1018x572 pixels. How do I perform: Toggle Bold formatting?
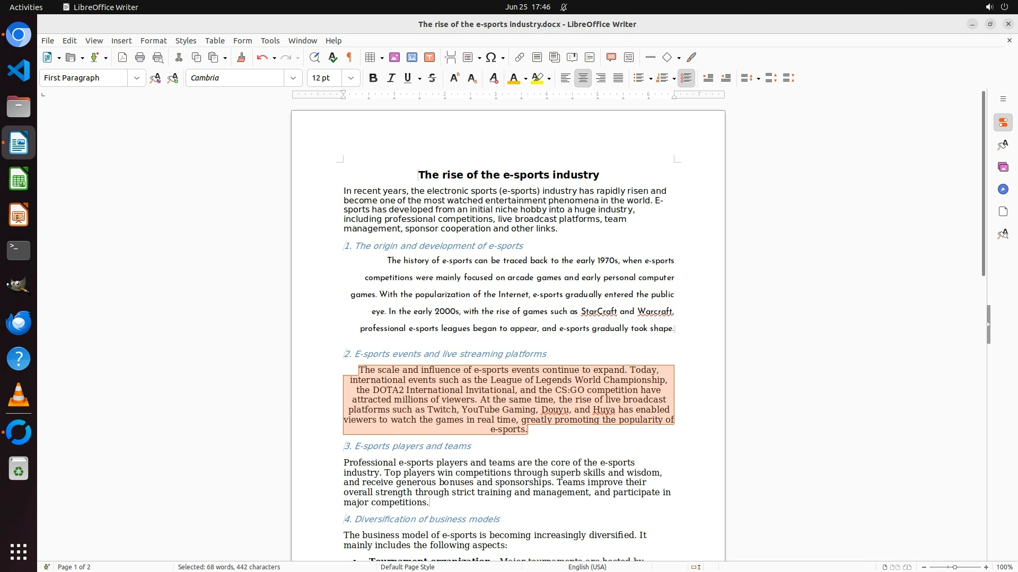coord(373,78)
